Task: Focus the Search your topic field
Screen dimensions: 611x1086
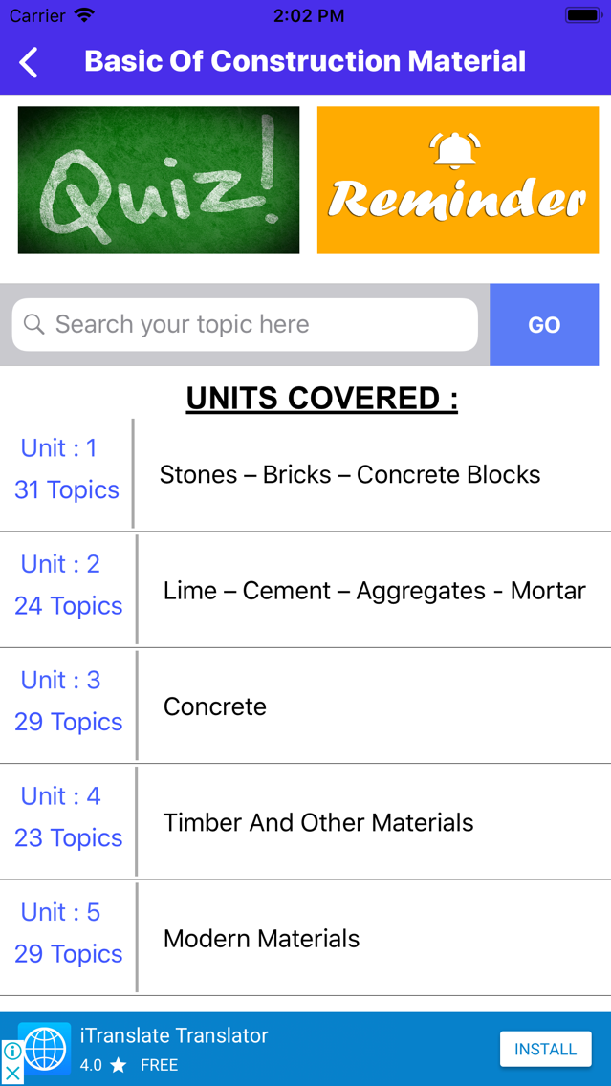Action: click(245, 324)
